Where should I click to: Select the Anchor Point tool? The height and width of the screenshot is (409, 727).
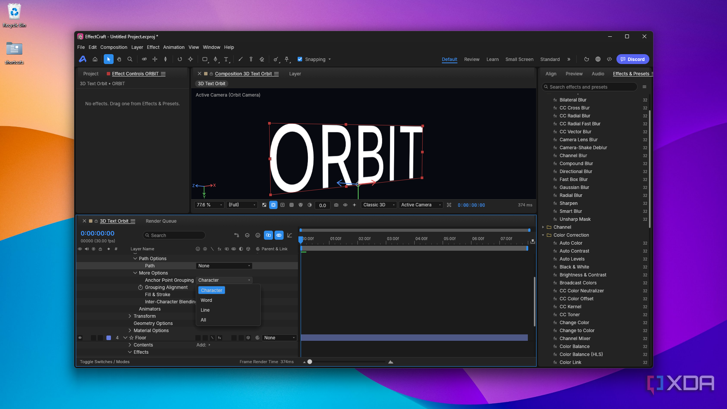pyautogui.click(x=190, y=59)
